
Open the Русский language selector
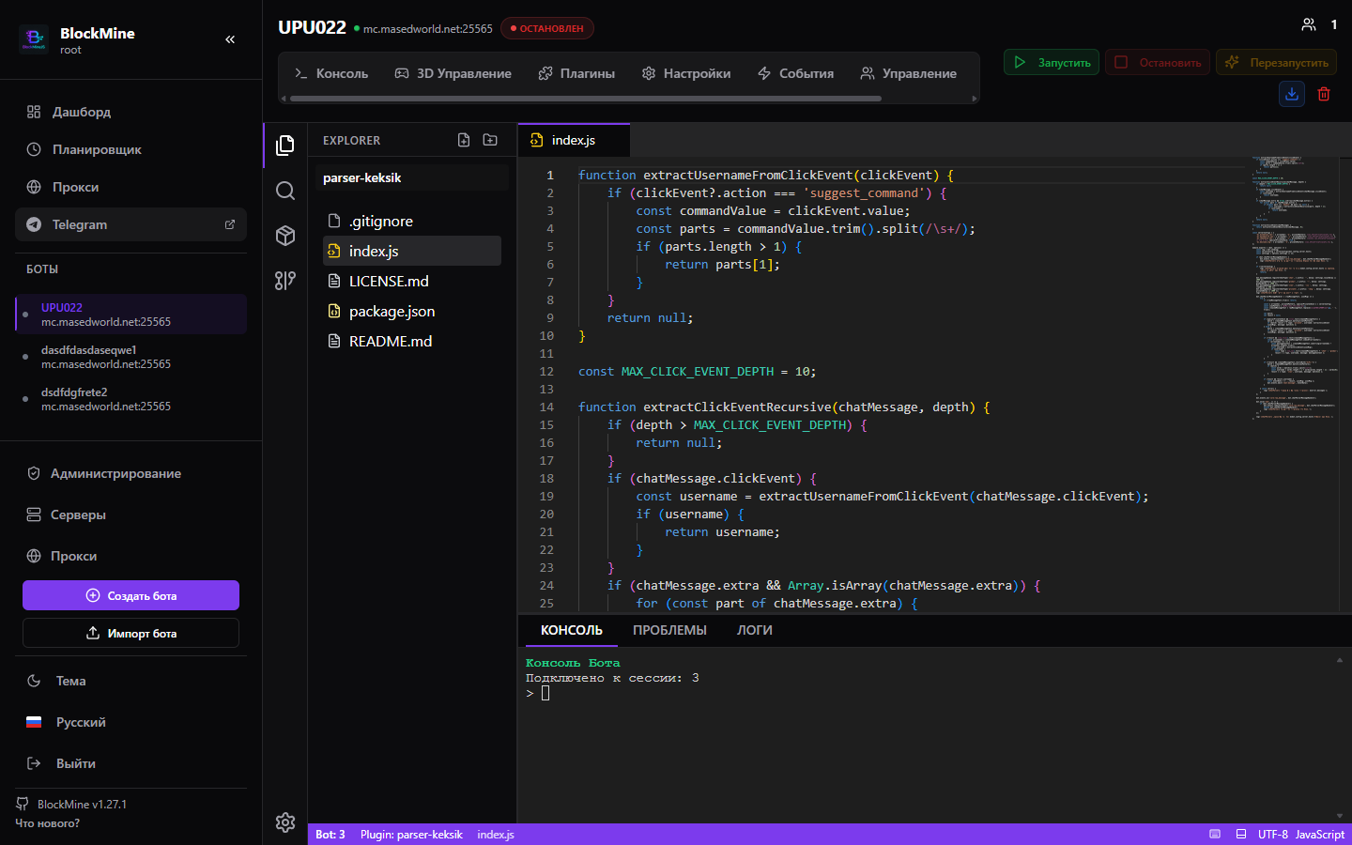point(131,722)
